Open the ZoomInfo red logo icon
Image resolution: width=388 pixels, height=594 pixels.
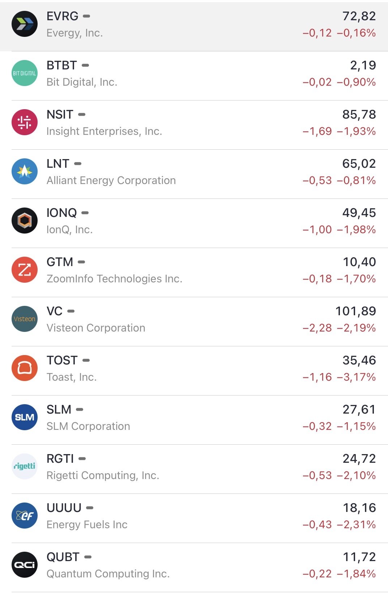(25, 270)
